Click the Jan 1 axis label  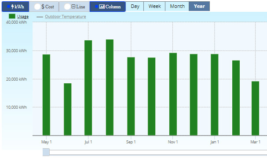[x=215, y=142]
